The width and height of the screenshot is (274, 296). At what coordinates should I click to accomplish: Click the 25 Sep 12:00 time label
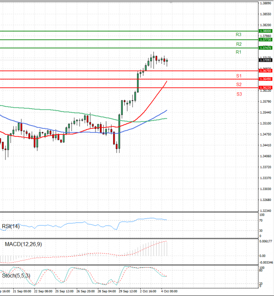[x=64, y=291]
